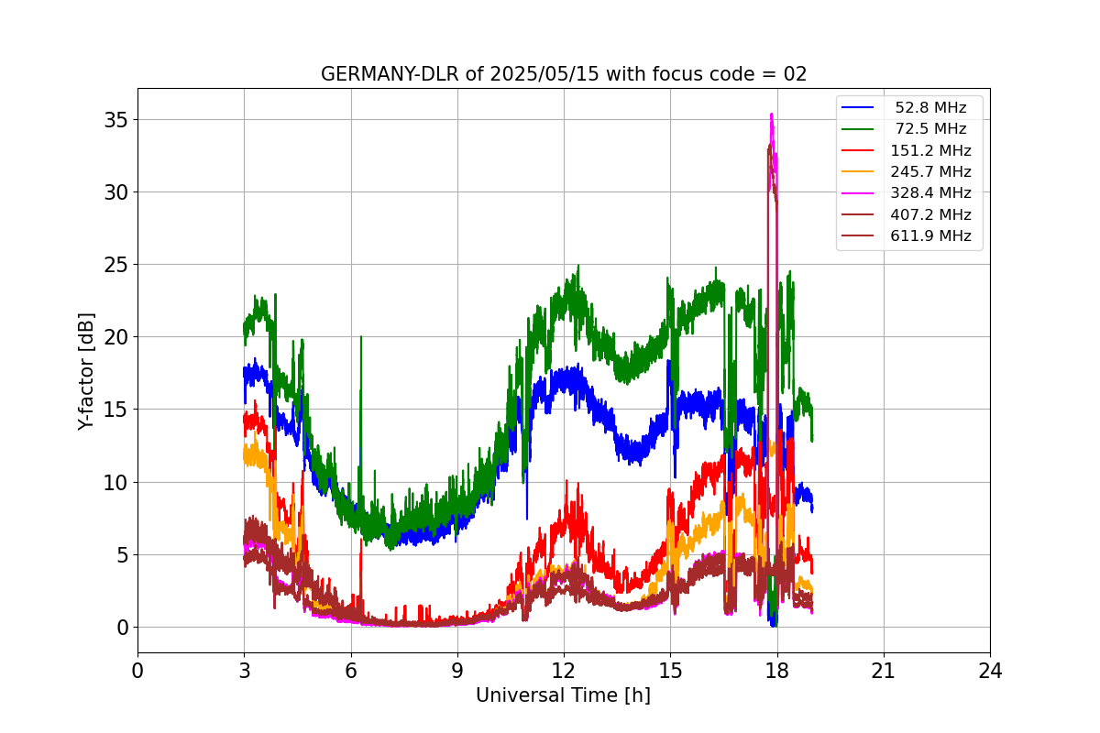Image resolution: width=1100 pixels, height=733 pixels.
Task: Click the red line swatch for 151.2 MHz
Action: pos(858,150)
